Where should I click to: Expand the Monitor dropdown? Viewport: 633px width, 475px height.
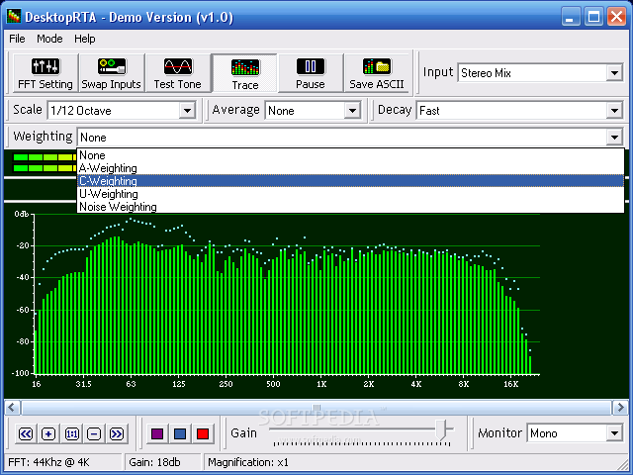coord(614,433)
